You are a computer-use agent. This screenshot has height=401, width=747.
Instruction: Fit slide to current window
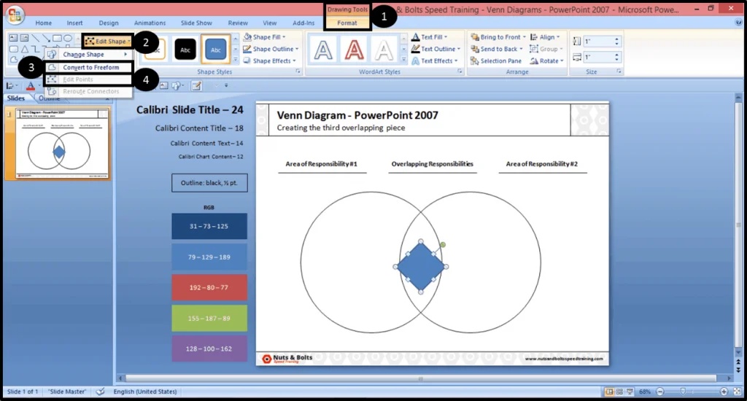[x=737, y=392]
